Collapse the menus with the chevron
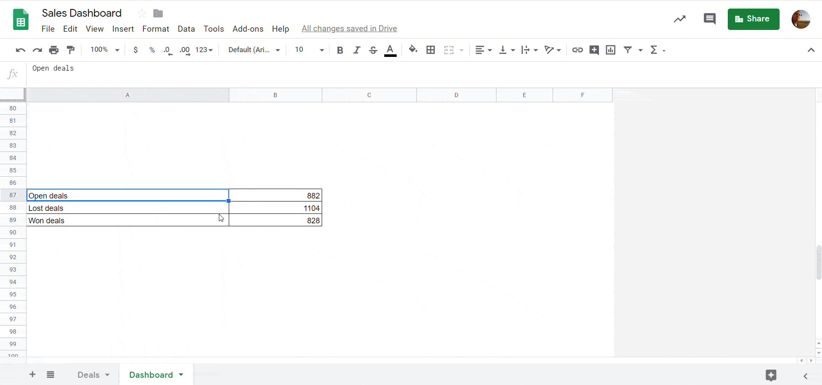 (x=811, y=50)
